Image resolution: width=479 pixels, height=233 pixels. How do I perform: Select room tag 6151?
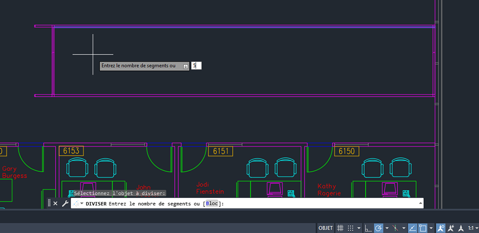(x=221, y=151)
